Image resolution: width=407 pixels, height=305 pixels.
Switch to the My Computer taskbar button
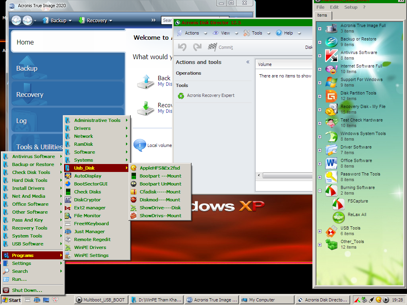[x=267, y=300]
